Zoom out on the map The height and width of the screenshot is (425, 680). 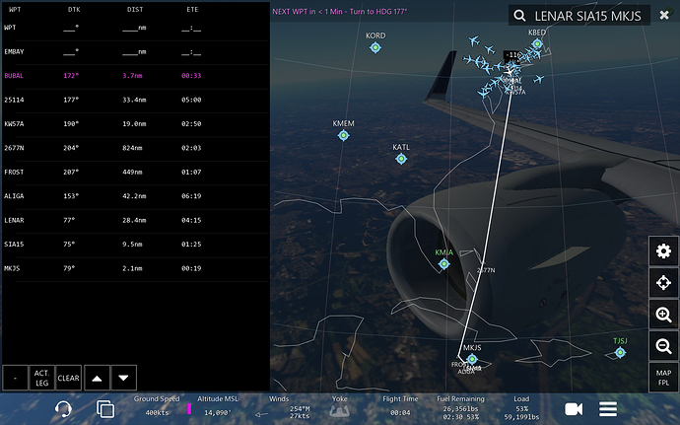pyautogui.click(x=663, y=346)
